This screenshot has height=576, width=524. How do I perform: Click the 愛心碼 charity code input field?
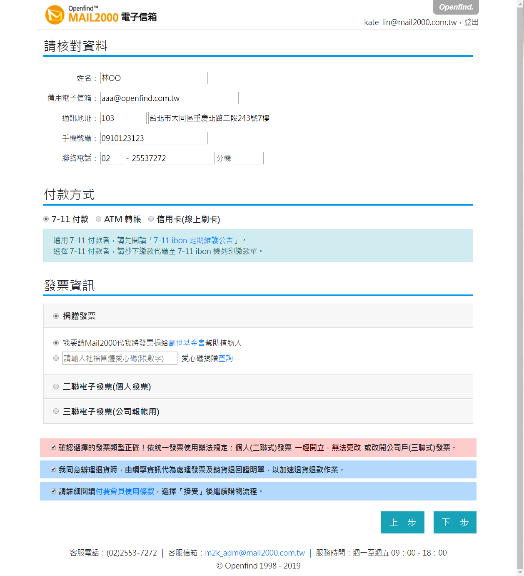120,358
